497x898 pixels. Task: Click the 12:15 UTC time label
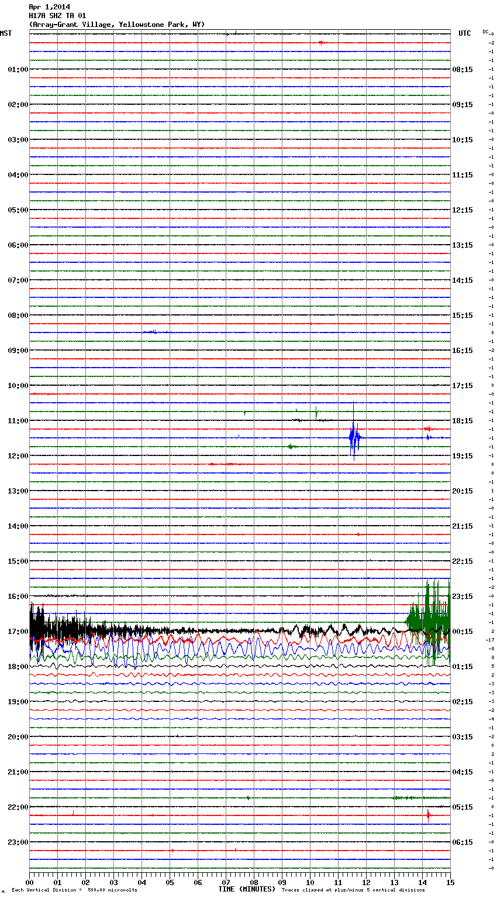[463, 210]
